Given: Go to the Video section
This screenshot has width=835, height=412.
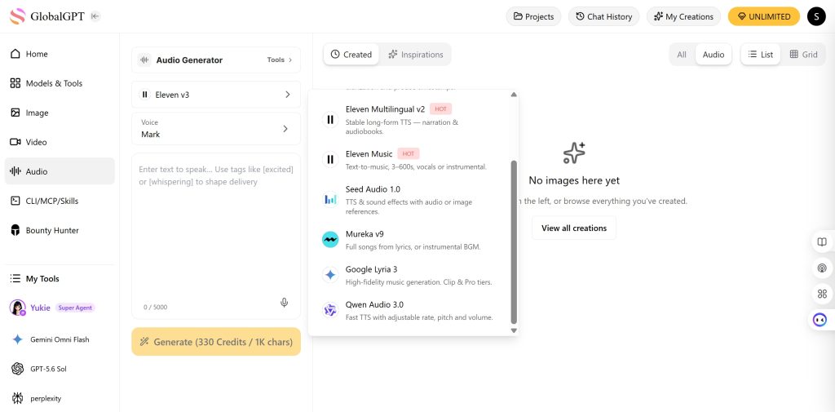Looking at the screenshot, I should 60,142.
